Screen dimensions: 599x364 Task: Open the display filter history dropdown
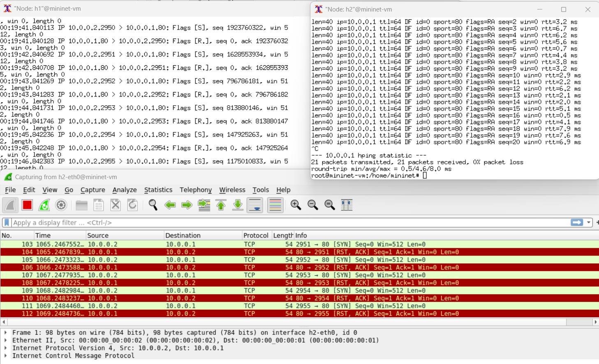click(589, 222)
